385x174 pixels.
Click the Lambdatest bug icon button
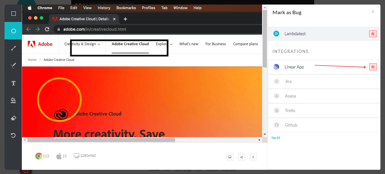(x=373, y=34)
